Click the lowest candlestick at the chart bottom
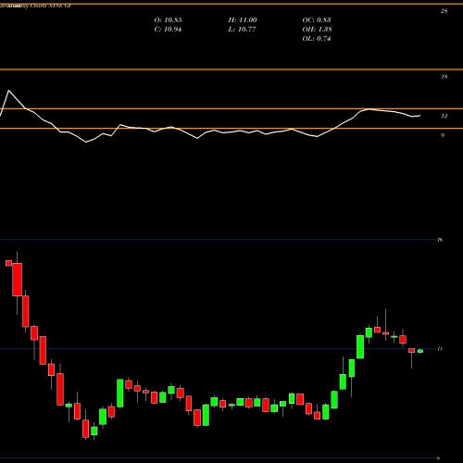 pyautogui.click(x=85, y=429)
